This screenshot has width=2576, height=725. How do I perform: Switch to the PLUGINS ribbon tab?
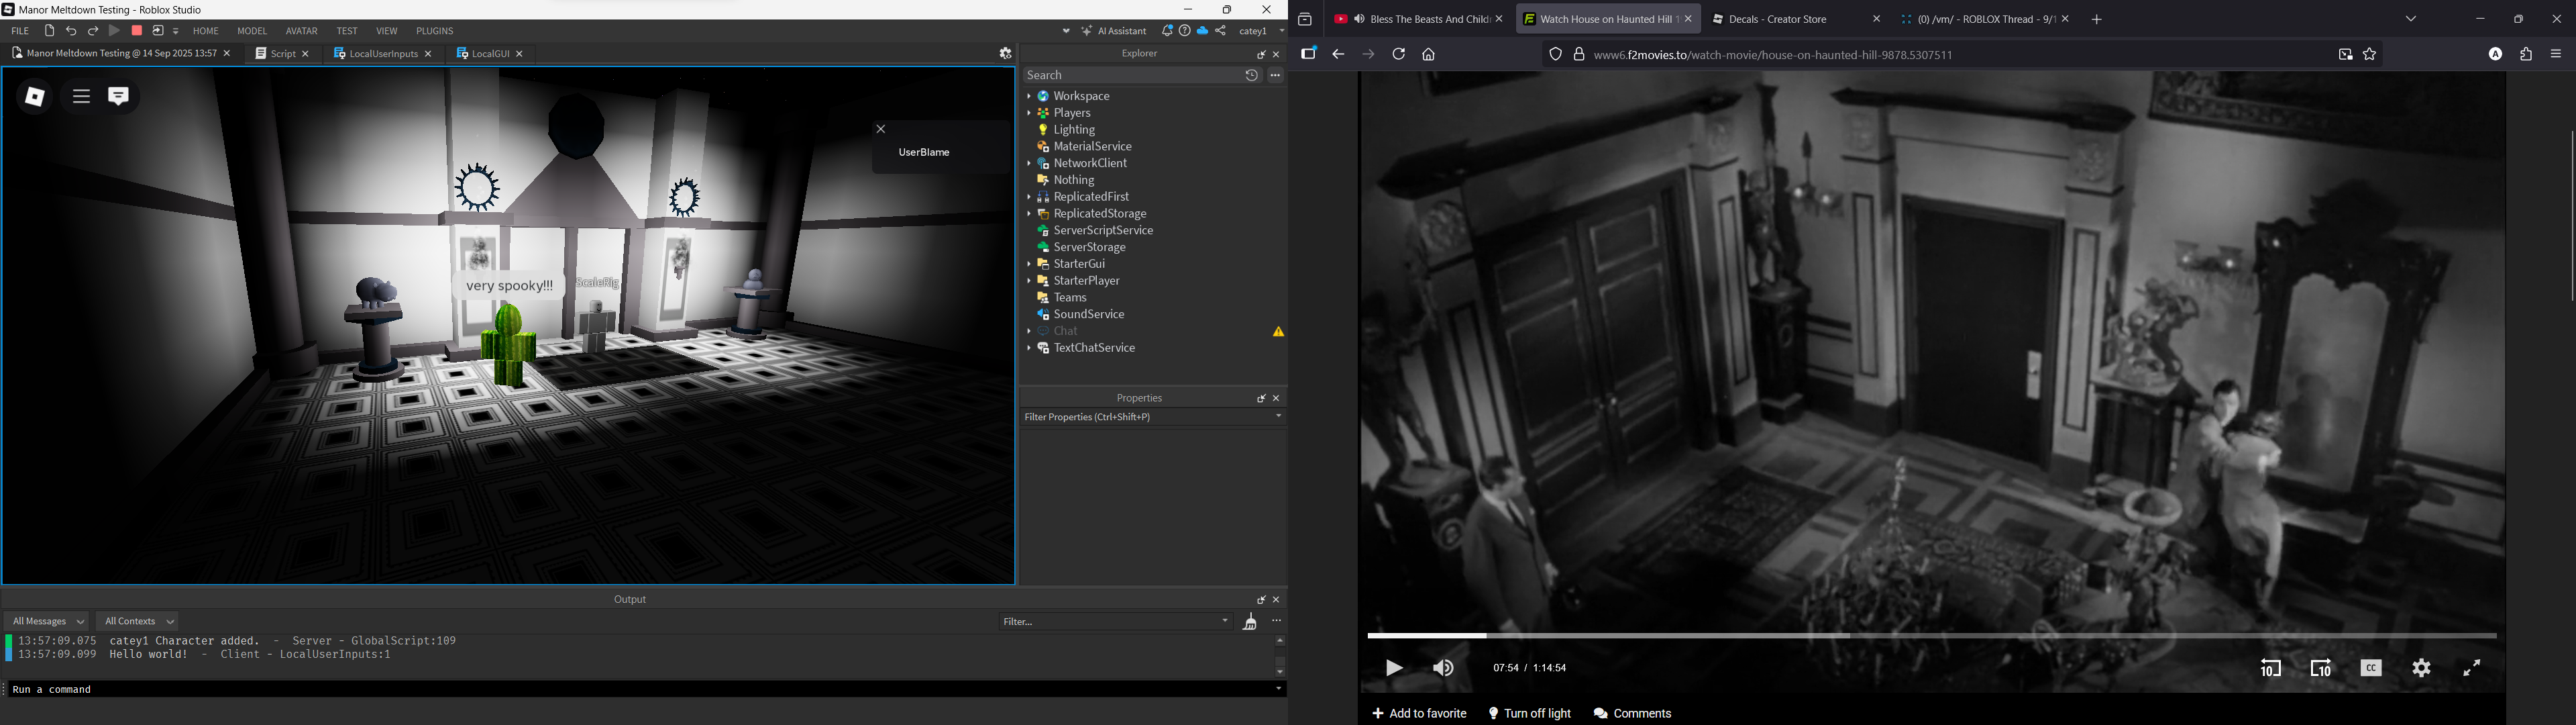coord(435,31)
